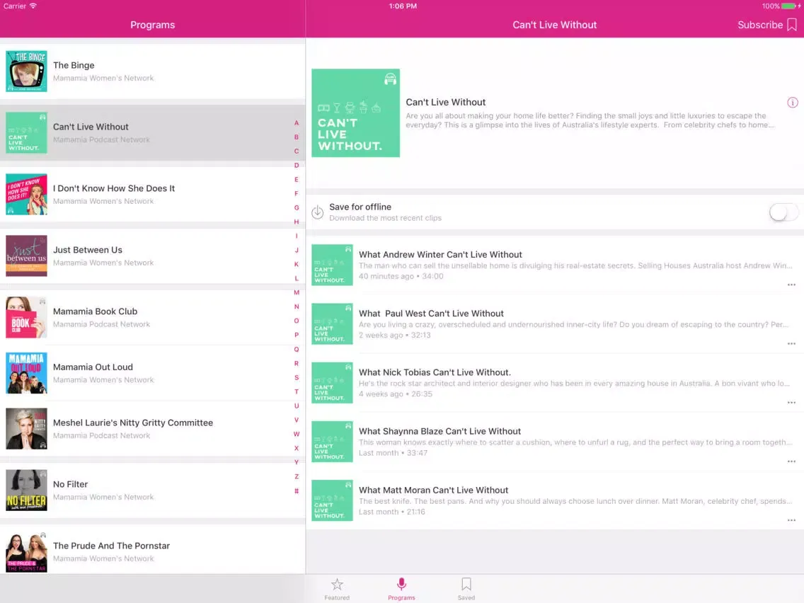Open more options for Shaynna Blaze episode
The image size is (804, 603).
(791, 461)
